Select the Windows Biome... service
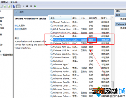 [80, 79]
